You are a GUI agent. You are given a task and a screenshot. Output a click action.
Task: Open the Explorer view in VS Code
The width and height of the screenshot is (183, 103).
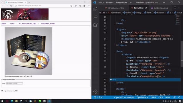[x=95, y=9]
